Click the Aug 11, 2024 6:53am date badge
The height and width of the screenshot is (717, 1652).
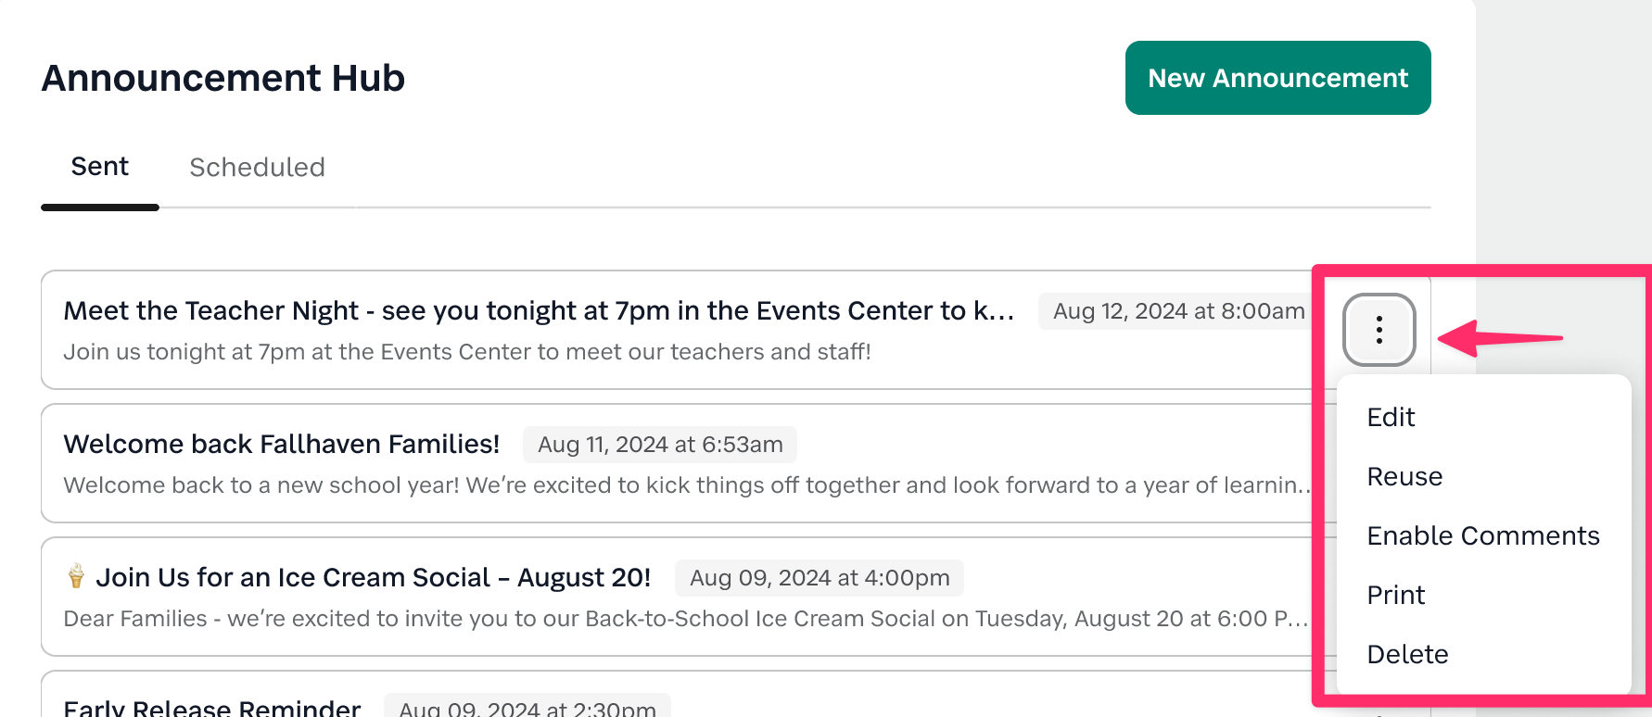coord(659,445)
